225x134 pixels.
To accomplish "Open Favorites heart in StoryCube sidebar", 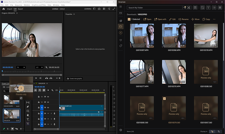I will 121,40.
